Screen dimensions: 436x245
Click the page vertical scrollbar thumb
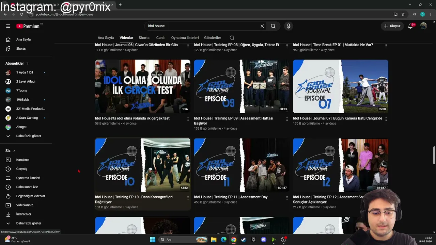(434, 156)
